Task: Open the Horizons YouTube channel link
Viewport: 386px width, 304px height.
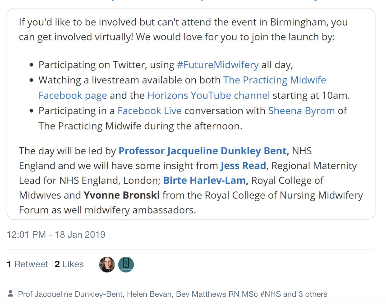Action: point(208,96)
